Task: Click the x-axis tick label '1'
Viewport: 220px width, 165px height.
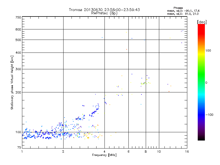Action: tap(22, 152)
